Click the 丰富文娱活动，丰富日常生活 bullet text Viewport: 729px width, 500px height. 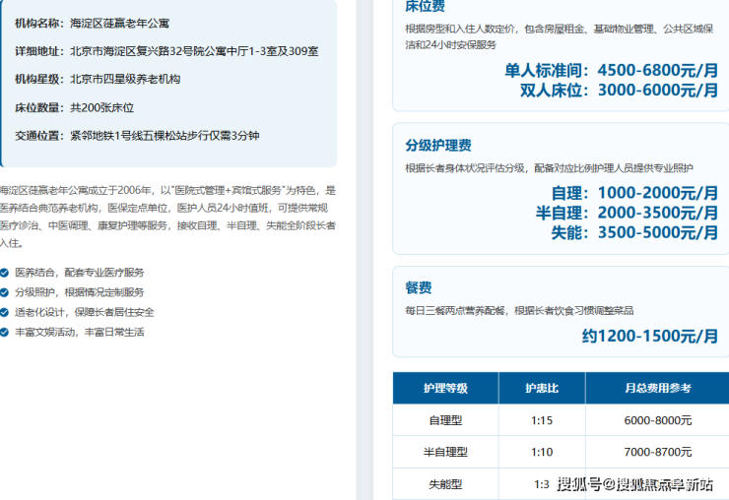pyautogui.click(x=80, y=333)
